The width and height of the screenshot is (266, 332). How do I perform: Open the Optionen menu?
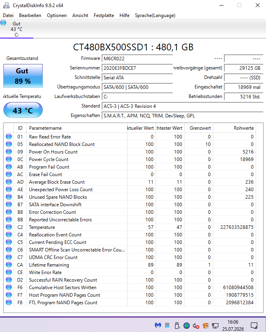(x=57, y=15)
